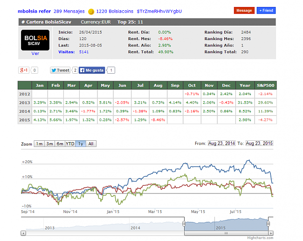Click the 2013 May cell 5.81%
Screen dimensions: 303x241
[x=105, y=103]
